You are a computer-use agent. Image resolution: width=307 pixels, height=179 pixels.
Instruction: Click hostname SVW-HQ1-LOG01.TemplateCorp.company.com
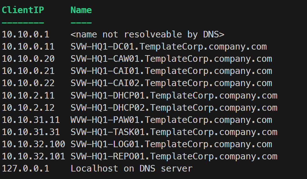pyautogui.click(x=171, y=144)
